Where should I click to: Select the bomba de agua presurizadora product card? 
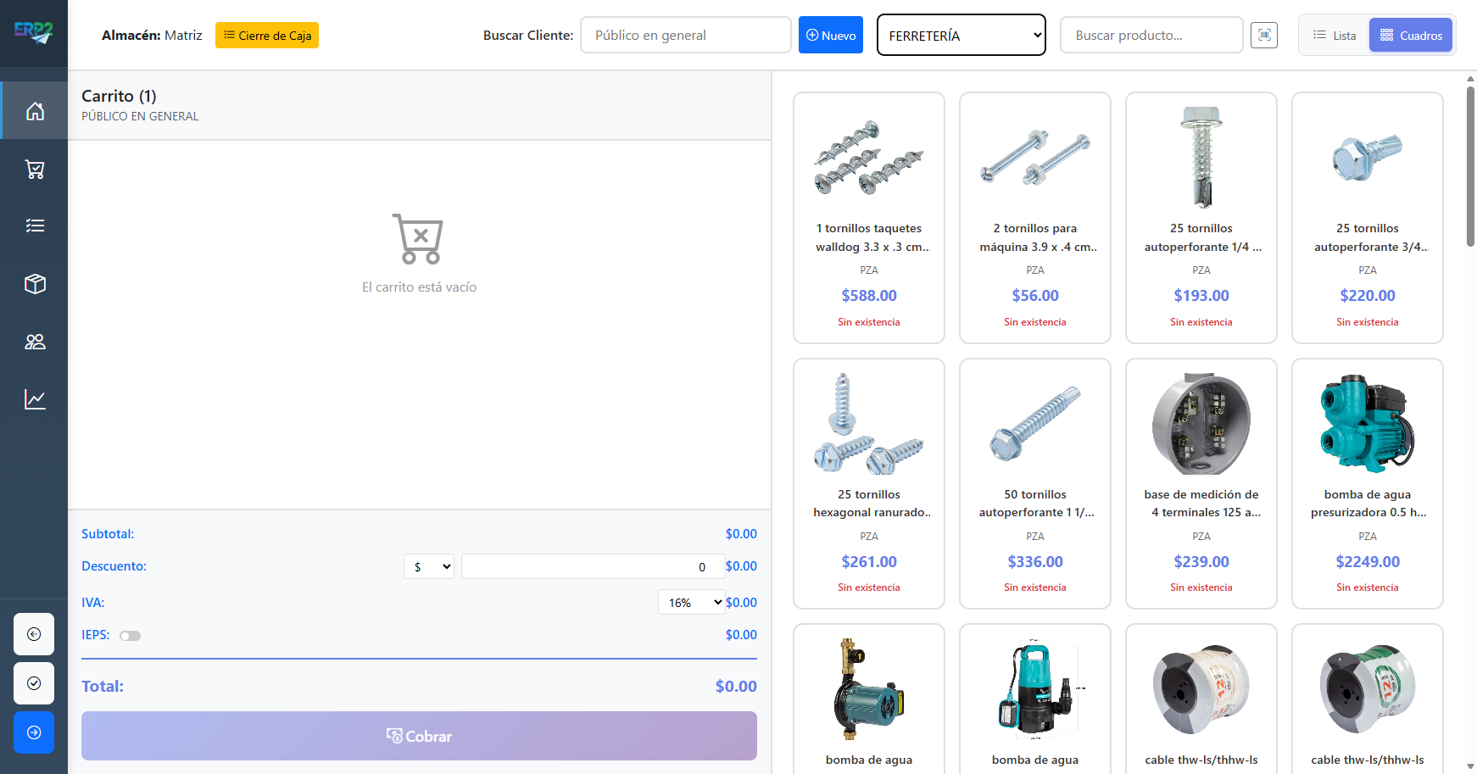1367,483
